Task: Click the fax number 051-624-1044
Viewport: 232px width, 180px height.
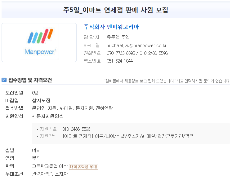Action: click(120, 61)
